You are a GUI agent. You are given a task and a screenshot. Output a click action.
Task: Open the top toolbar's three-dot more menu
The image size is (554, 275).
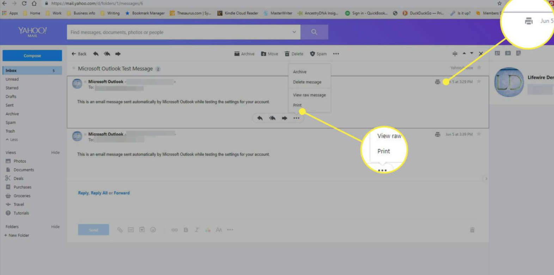click(x=336, y=54)
